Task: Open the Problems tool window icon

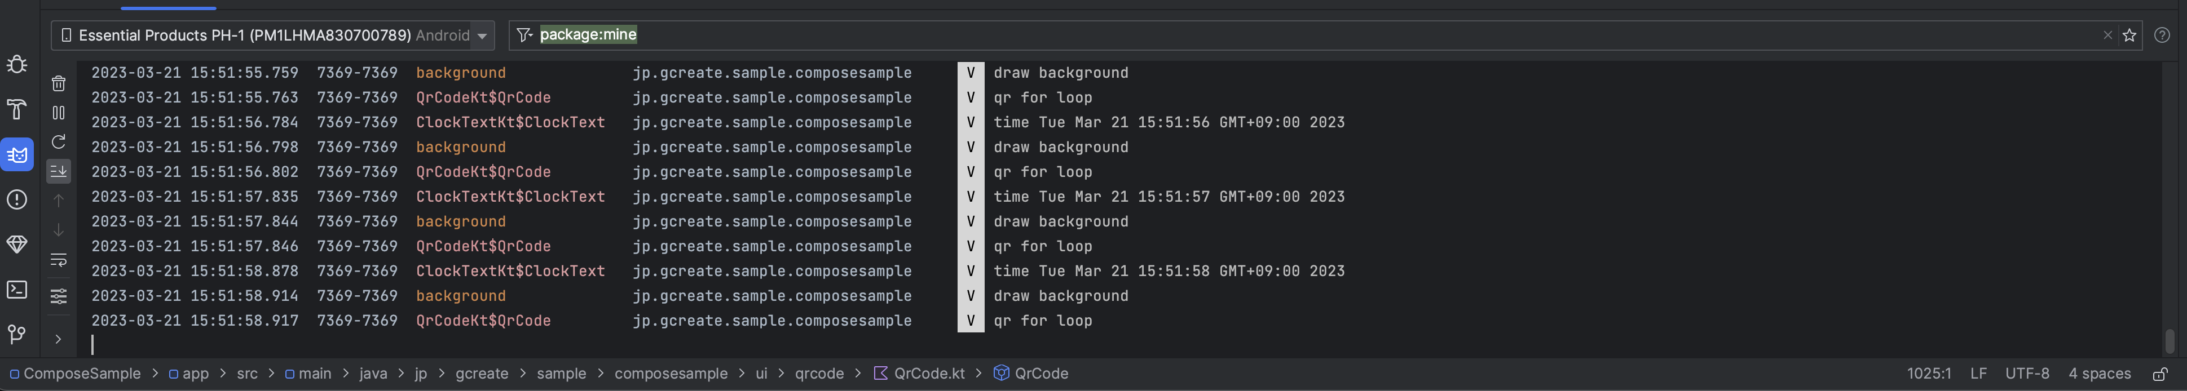Action: click(17, 200)
